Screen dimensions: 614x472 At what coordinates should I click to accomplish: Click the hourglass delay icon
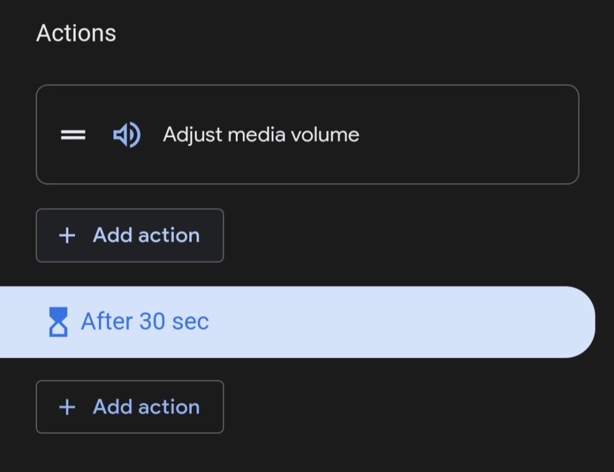(58, 322)
